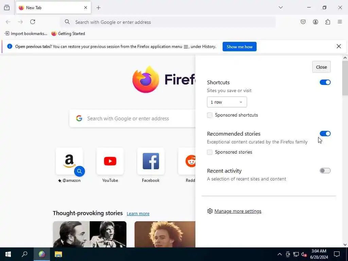Check the Sponsored stories checkbox

tap(209, 152)
